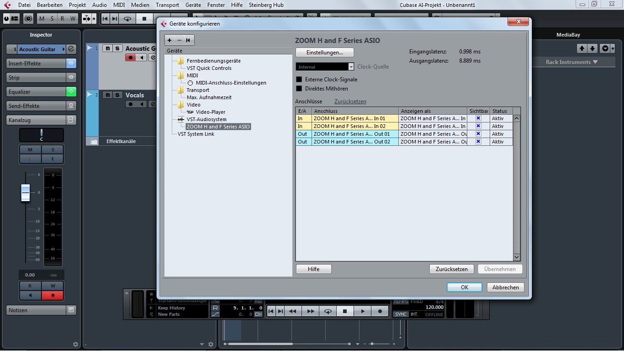Screen dimensions: 624x351
Task: Click MediaBay up arrow icon
Action: 582,48
